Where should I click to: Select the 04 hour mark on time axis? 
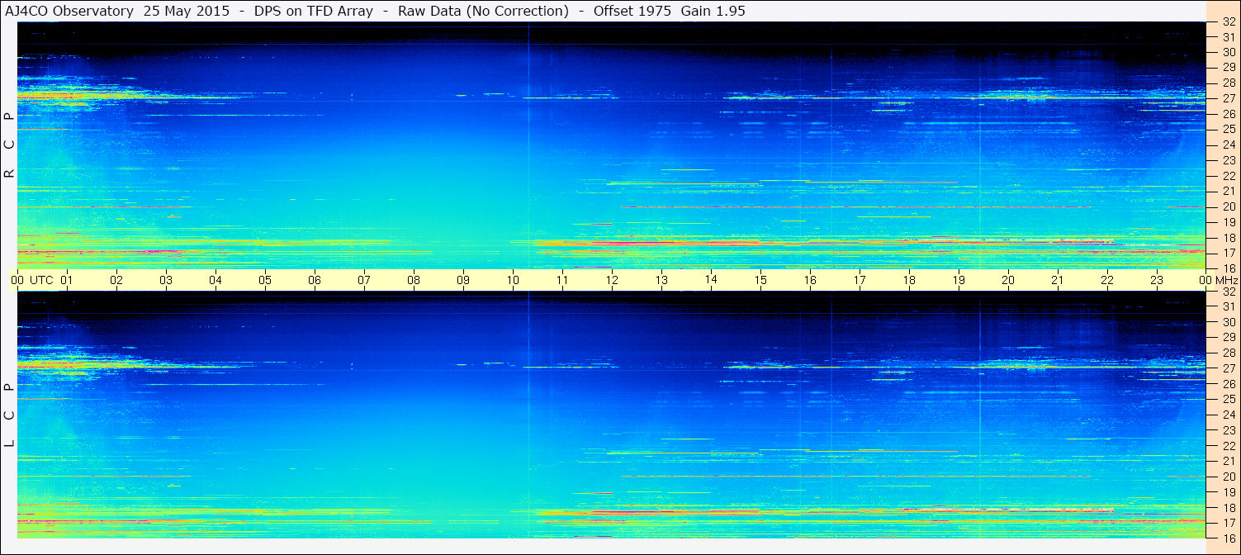coord(216,280)
